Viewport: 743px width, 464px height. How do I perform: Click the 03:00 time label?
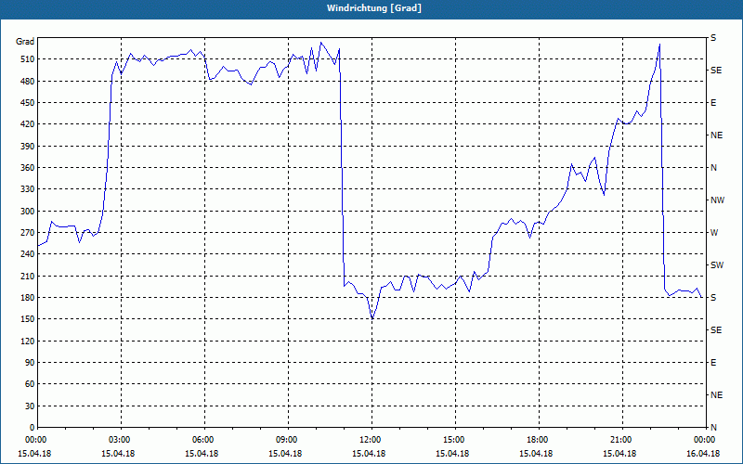click(118, 440)
